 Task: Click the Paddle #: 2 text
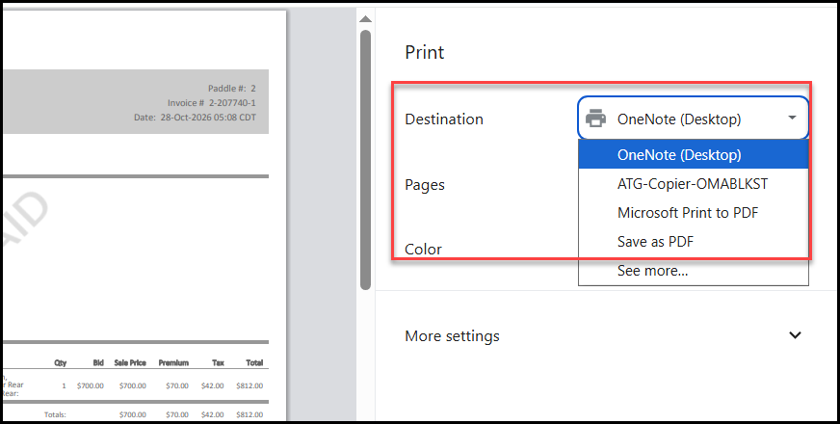[232, 89]
